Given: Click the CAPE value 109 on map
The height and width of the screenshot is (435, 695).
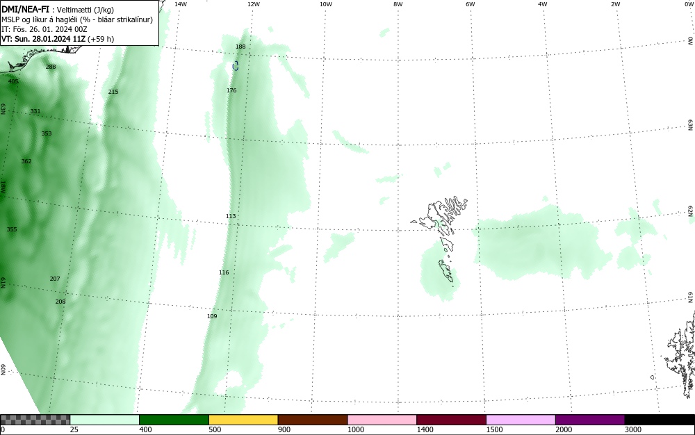Looking at the screenshot, I should tap(212, 316).
